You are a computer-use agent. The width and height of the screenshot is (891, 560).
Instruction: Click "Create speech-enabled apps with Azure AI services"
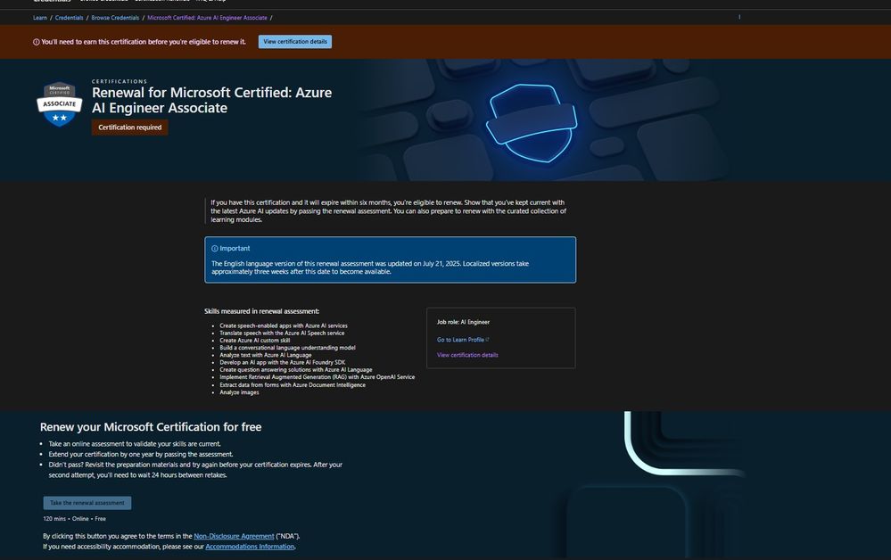pos(284,326)
